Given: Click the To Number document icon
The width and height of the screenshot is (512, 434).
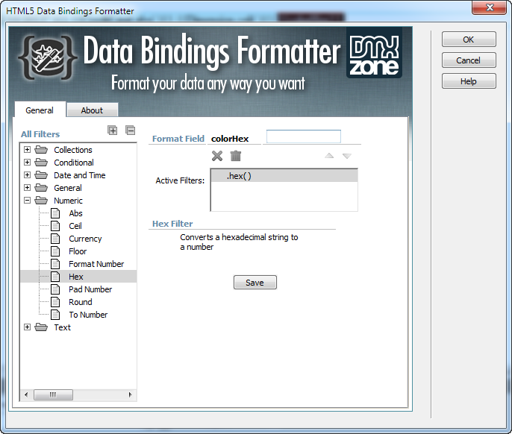Looking at the screenshot, I should coord(55,315).
